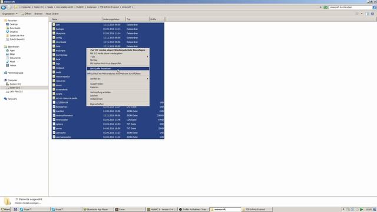Click the file icon of the manifest row

[x=54, y=111]
